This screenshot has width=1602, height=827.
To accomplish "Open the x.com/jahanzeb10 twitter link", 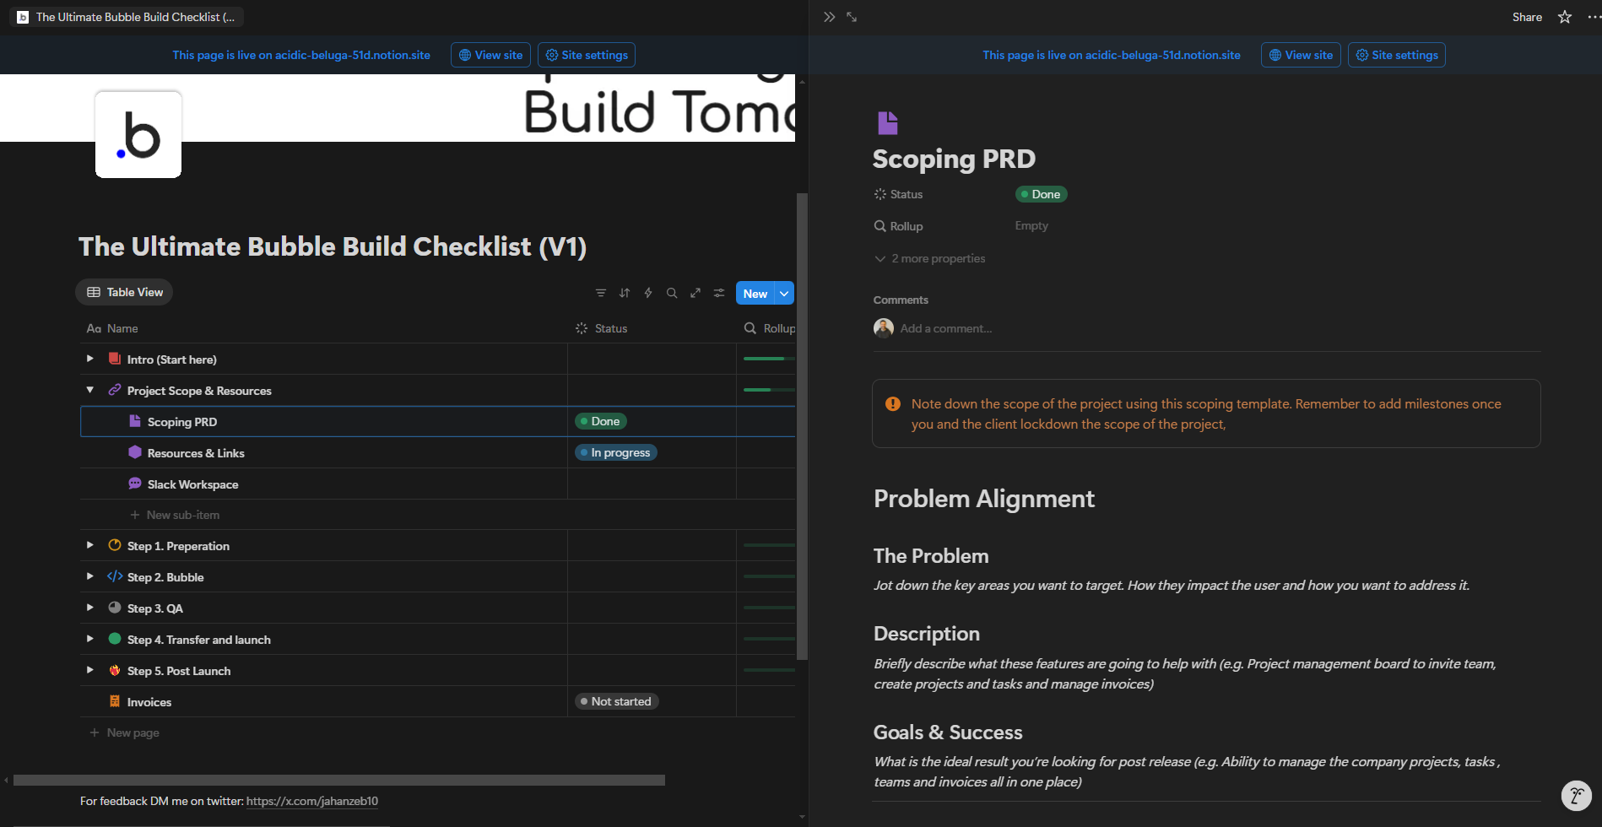I will [x=312, y=801].
